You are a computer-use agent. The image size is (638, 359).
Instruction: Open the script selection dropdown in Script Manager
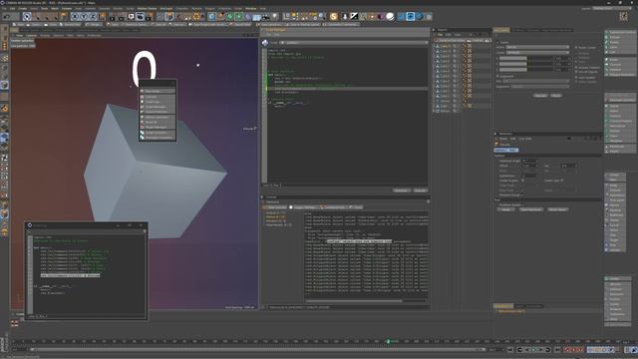click(x=354, y=43)
